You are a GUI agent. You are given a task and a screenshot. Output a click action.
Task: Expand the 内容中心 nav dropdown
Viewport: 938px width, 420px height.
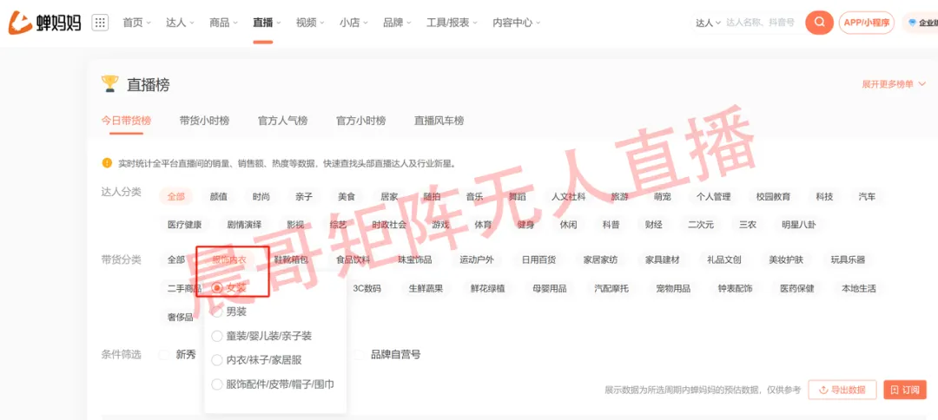(x=516, y=23)
